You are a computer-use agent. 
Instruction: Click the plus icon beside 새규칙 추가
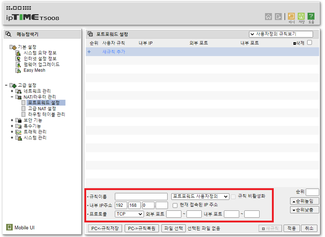click(x=89, y=52)
